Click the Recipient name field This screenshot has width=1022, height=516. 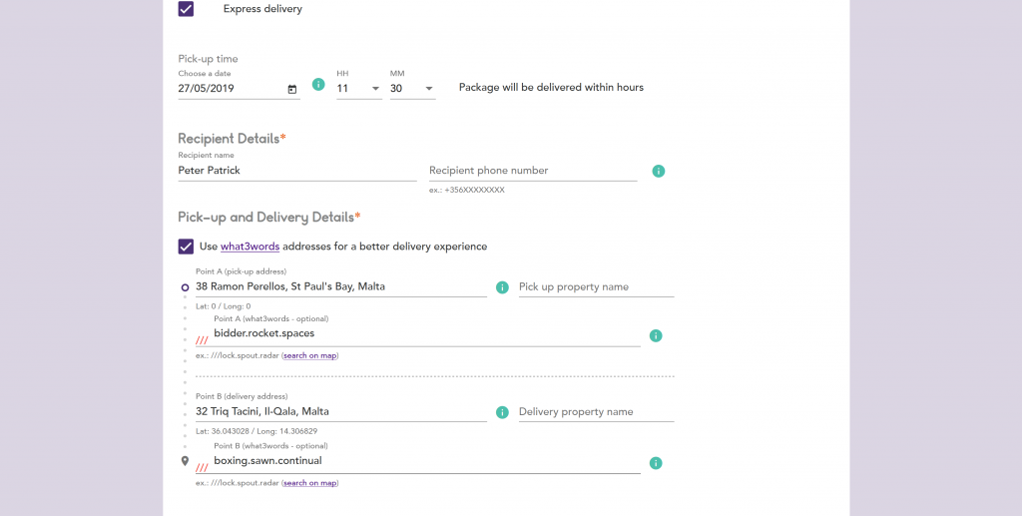[x=296, y=171]
